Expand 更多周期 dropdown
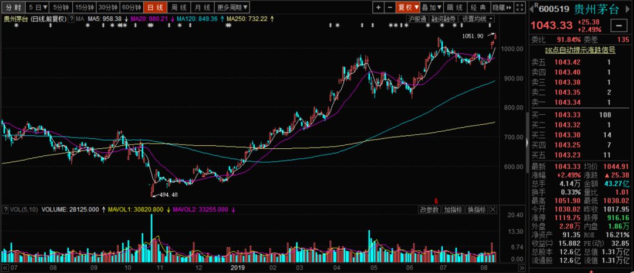Screen dimensions: 634x273 click(x=232, y=7)
